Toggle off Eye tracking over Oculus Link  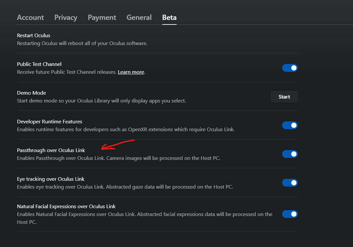coord(290,183)
